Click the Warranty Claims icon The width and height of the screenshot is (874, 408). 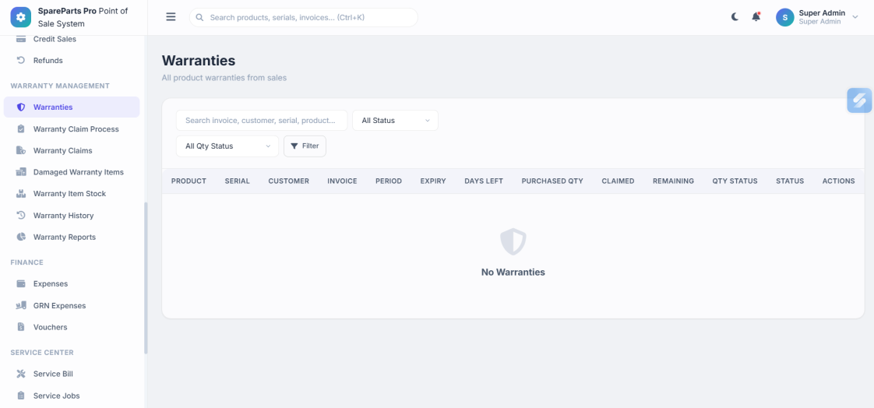pos(21,150)
